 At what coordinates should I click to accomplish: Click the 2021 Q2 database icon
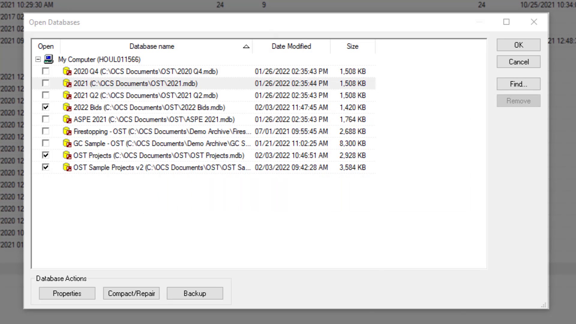(x=67, y=95)
